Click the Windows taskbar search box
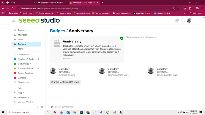The image size is (205, 115). point(26,112)
